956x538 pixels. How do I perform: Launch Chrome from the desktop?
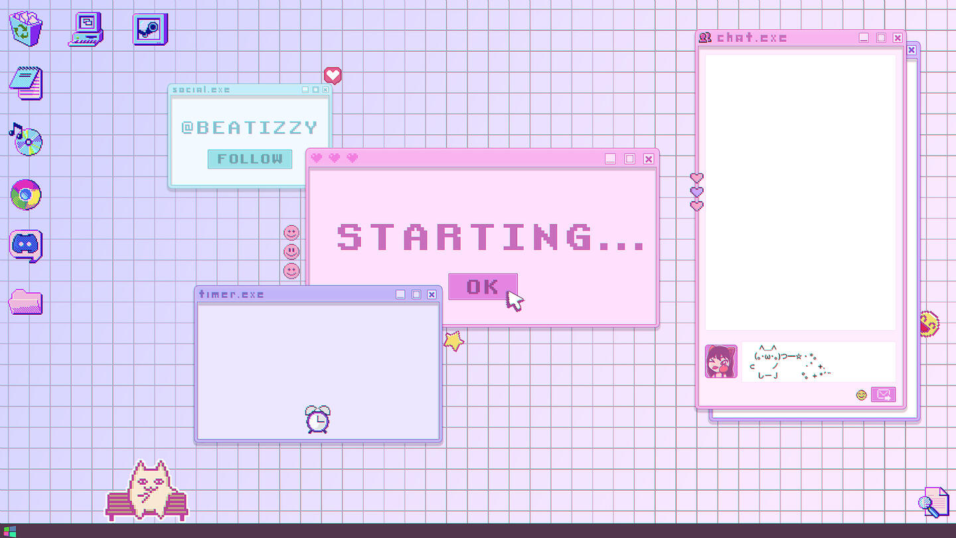pyautogui.click(x=26, y=195)
